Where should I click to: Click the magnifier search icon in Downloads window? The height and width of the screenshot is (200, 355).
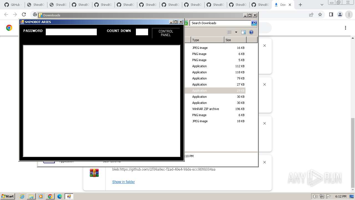254,23
